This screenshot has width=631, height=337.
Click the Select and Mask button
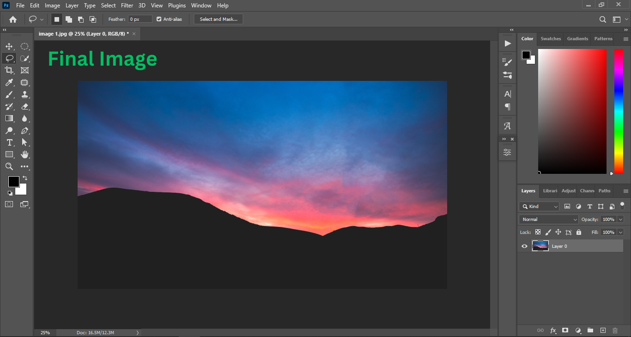point(218,19)
